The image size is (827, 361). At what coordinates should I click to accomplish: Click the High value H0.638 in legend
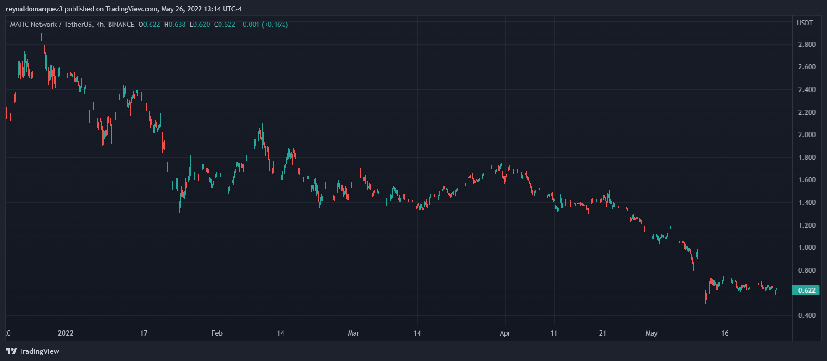coord(175,25)
